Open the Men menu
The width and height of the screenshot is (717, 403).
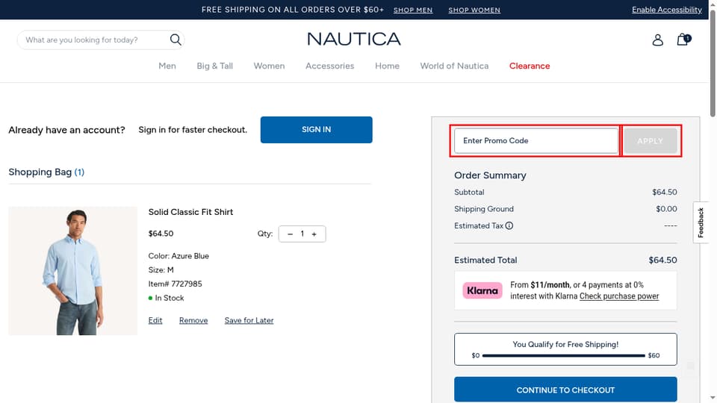(167, 66)
